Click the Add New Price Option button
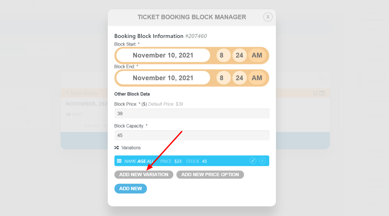Viewport: 389px width, 216px height. (x=210, y=175)
